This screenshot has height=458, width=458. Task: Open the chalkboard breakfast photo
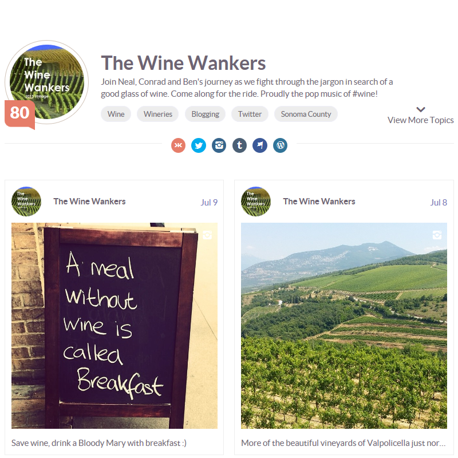[114, 326]
